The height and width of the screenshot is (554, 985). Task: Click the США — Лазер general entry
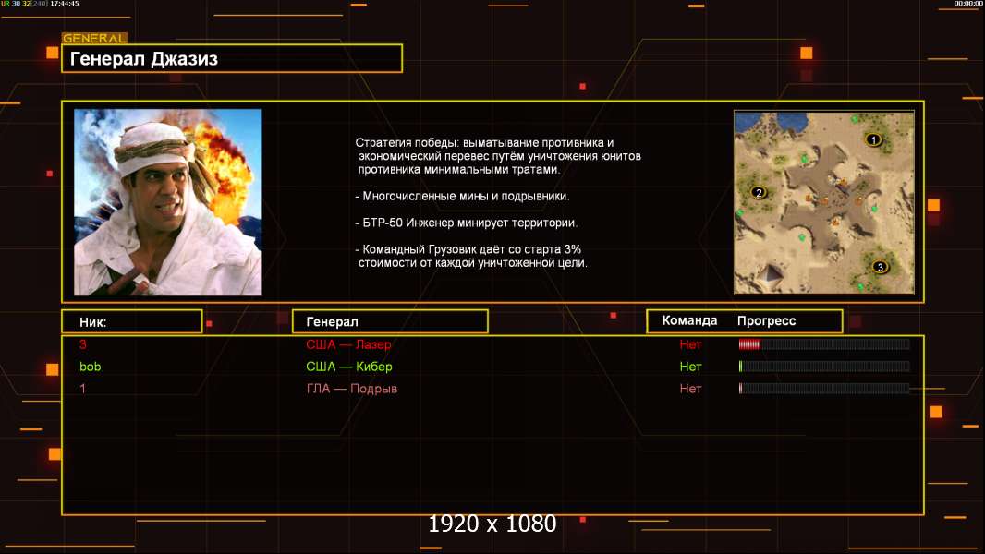348,344
